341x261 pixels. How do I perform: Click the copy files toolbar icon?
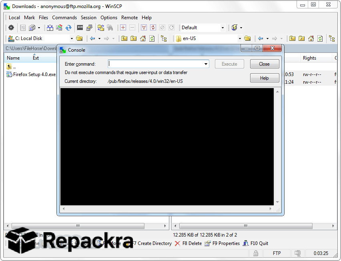(32, 28)
